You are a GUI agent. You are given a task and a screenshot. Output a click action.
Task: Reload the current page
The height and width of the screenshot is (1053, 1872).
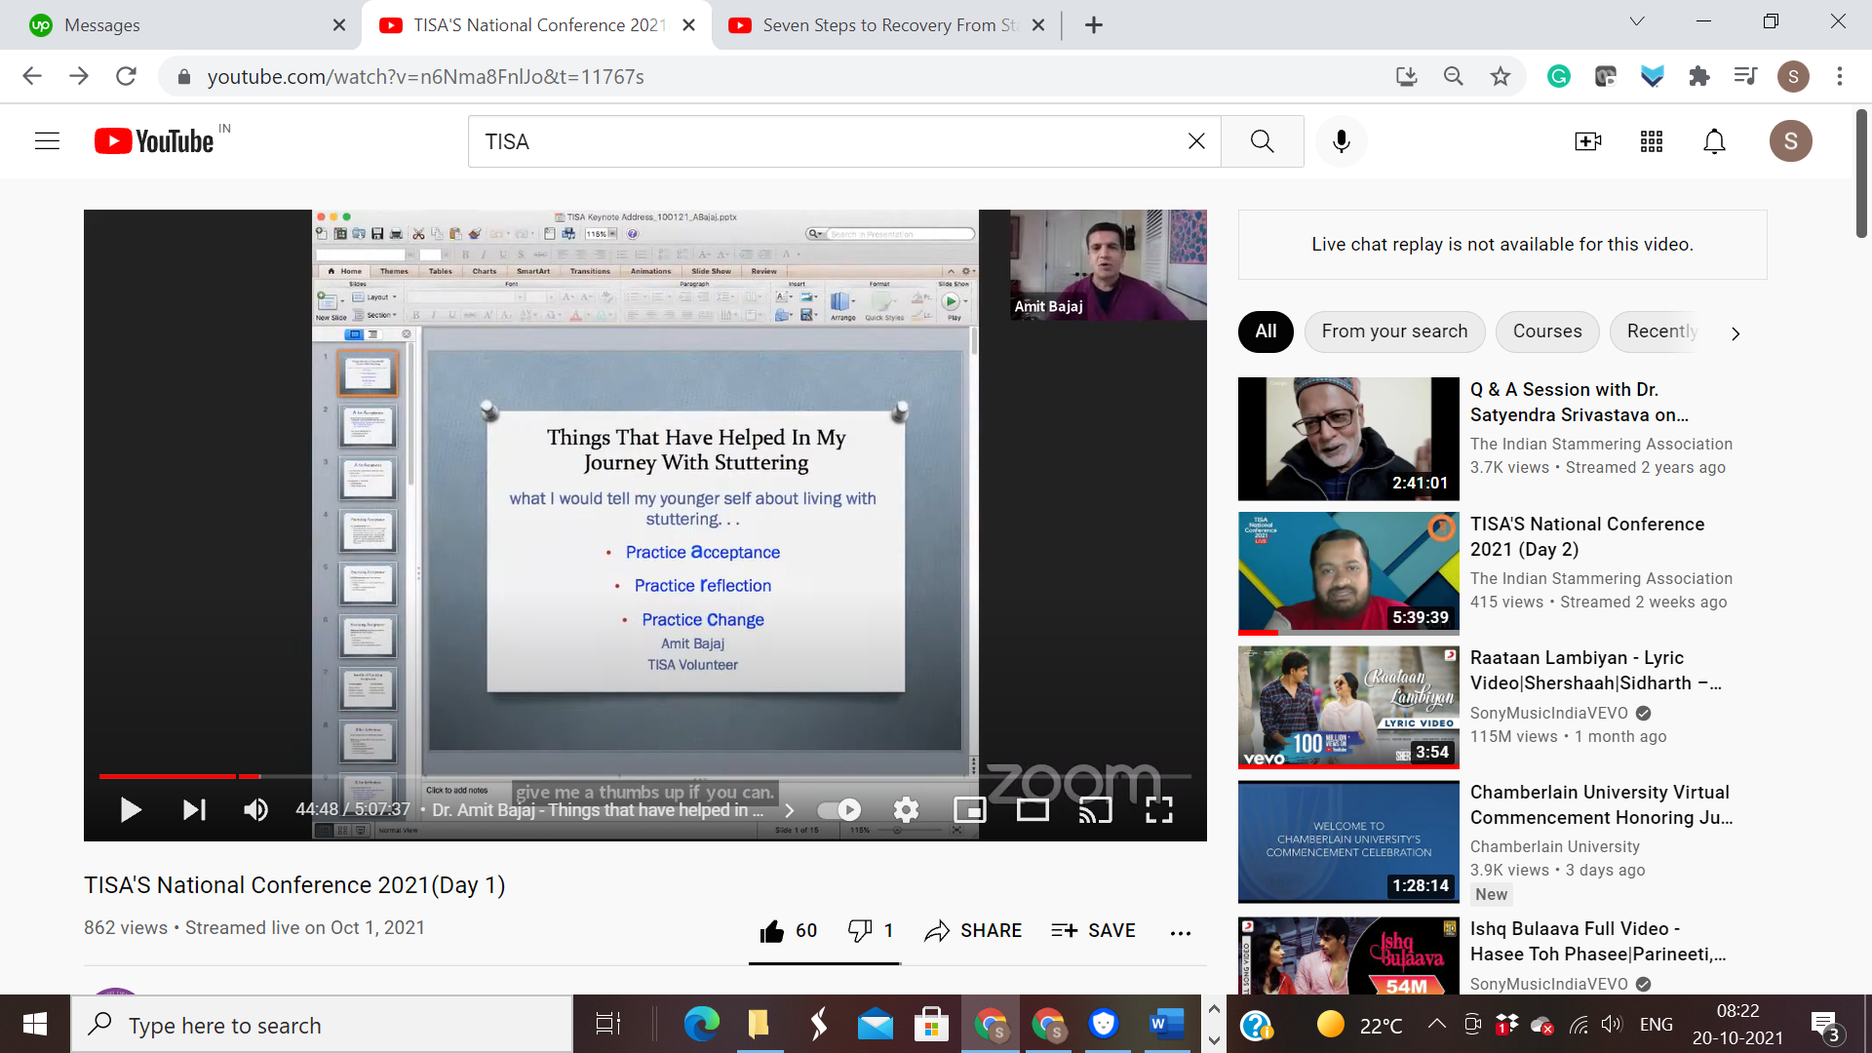(x=126, y=76)
